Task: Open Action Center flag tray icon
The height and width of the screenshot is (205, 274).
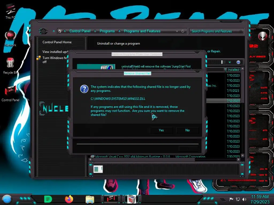Action: click(x=231, y=199)
